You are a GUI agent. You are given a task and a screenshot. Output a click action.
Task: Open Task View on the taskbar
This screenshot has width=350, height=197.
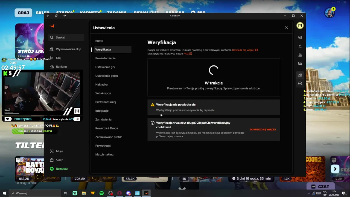(x=65, y=193)
